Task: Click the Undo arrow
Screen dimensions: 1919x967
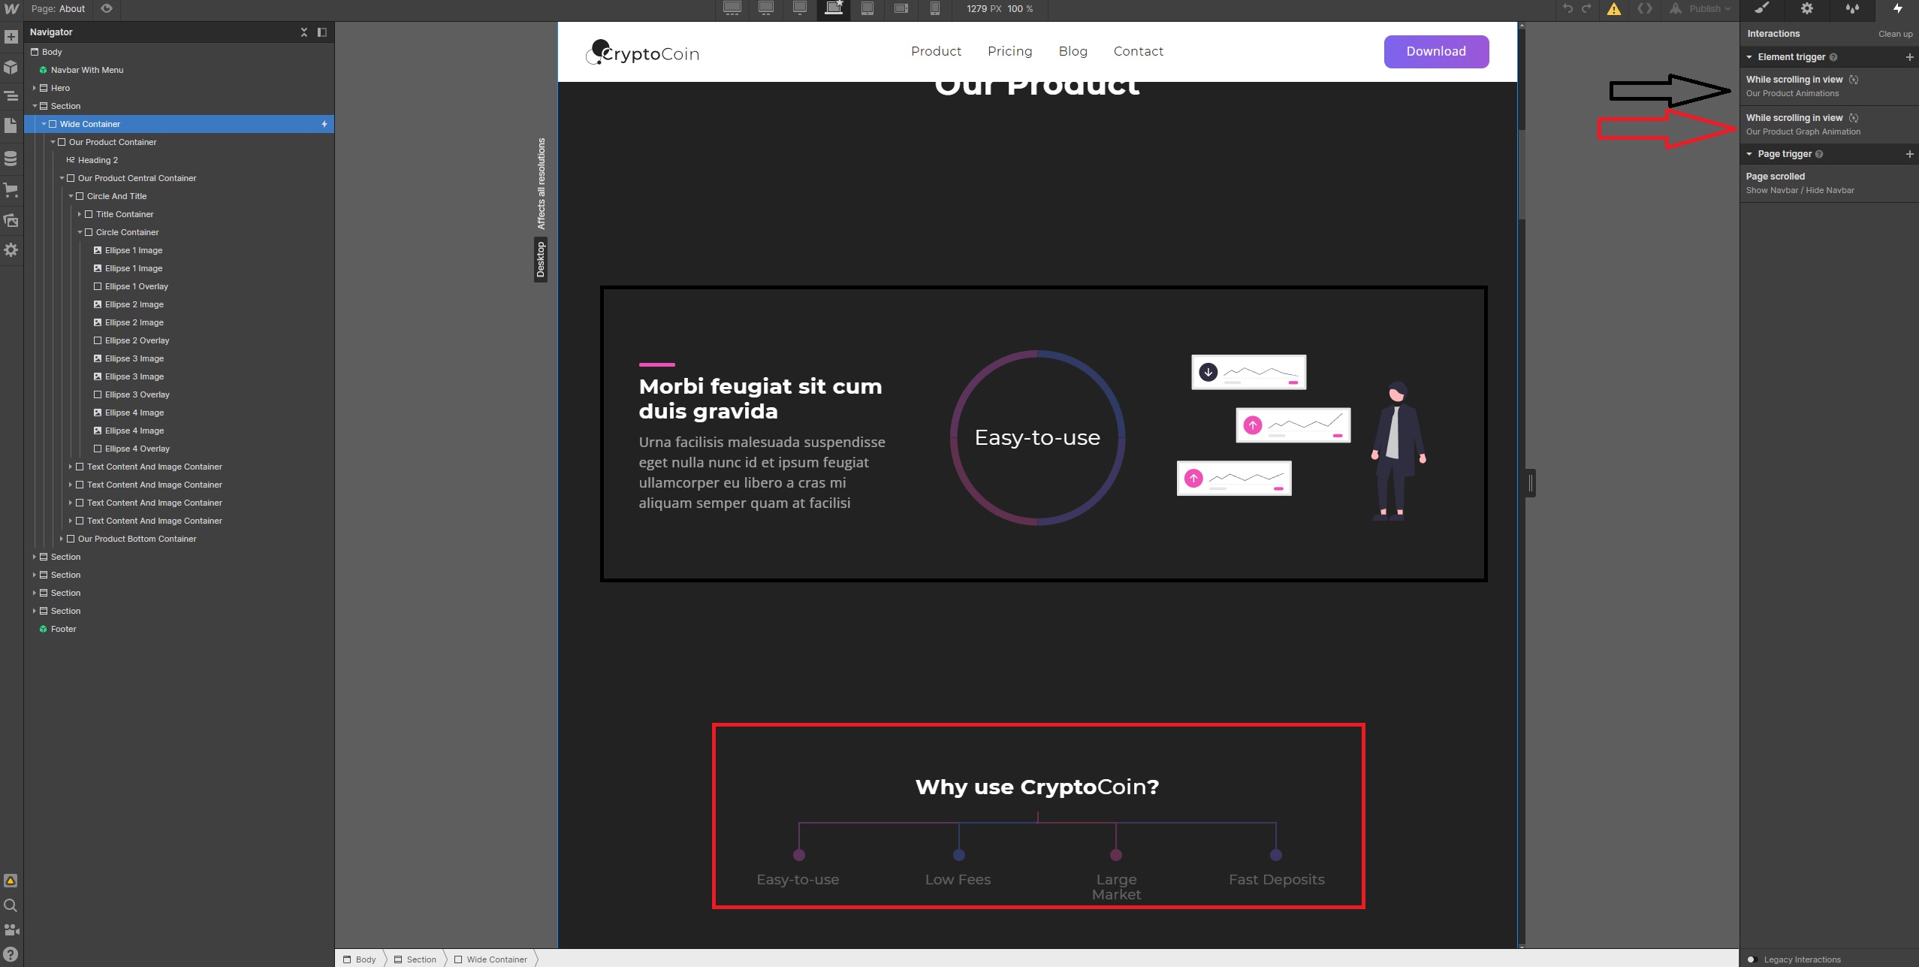Action: (1567, 9)
